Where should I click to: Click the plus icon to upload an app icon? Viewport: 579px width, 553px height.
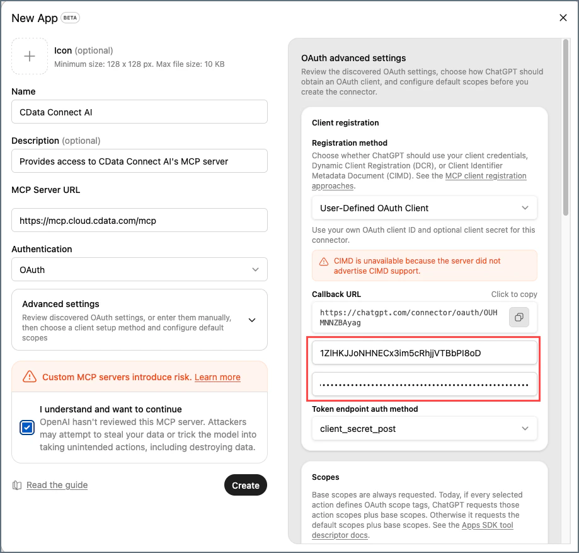tap(29, 56)
